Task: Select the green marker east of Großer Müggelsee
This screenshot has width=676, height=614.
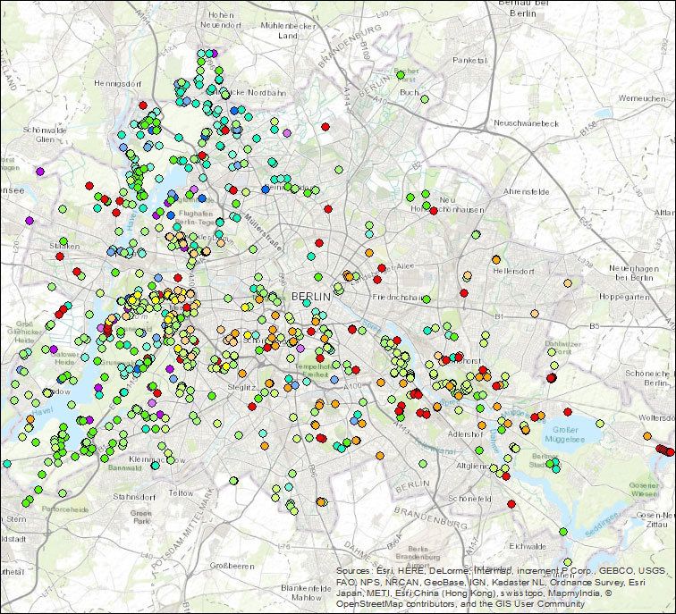Action: click(x=600, y=424)
